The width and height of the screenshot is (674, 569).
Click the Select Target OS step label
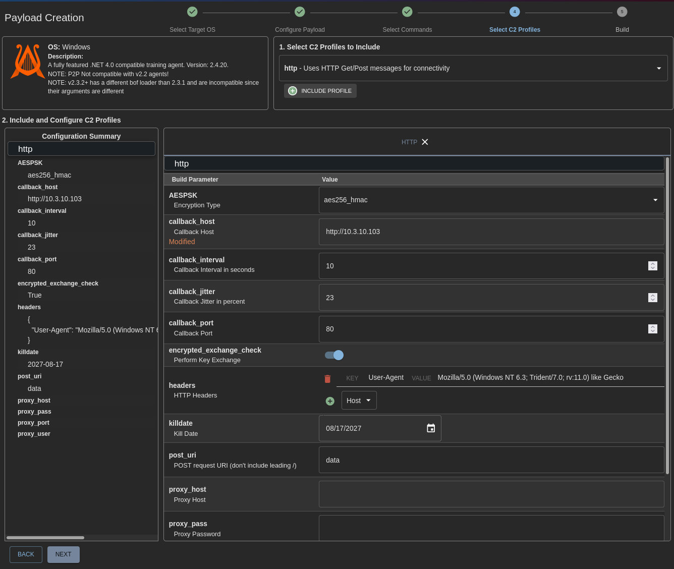[x=192, y=30]
